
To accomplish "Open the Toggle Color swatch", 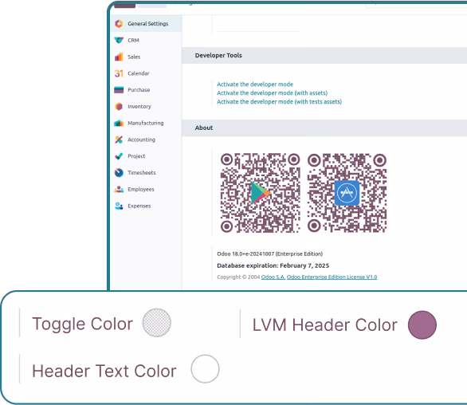I will tap(157, 323).
